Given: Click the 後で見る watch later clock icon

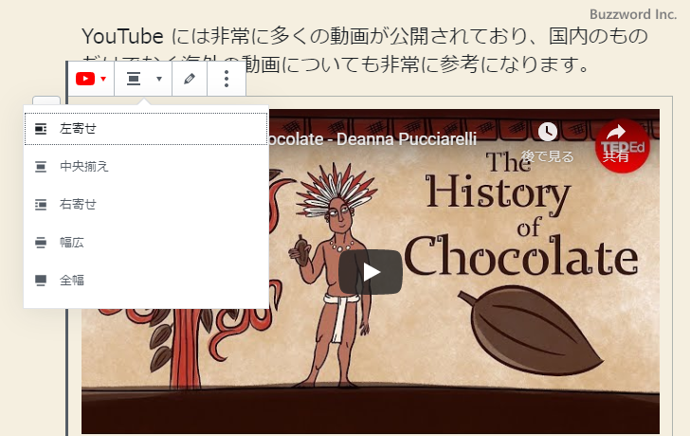Looking at the screenshot, I should coord(548,132).
